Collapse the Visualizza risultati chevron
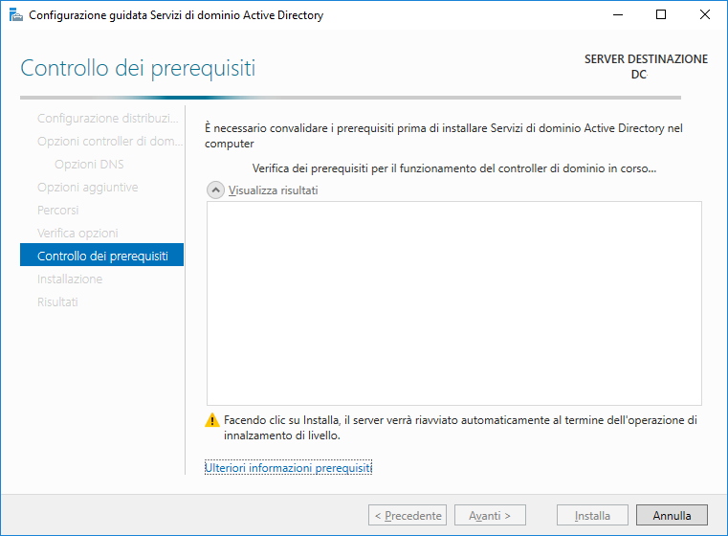 pyautogui.click(x=215, y=190)
